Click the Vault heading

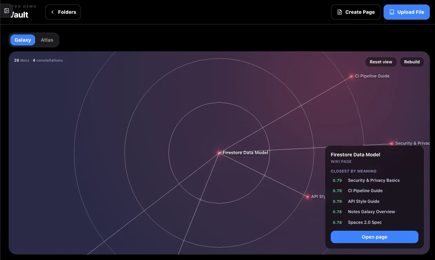click(19, 15)
